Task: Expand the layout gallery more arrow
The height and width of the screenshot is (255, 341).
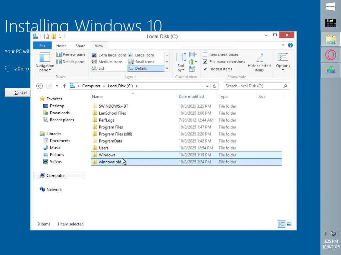Action: point(167,68)
